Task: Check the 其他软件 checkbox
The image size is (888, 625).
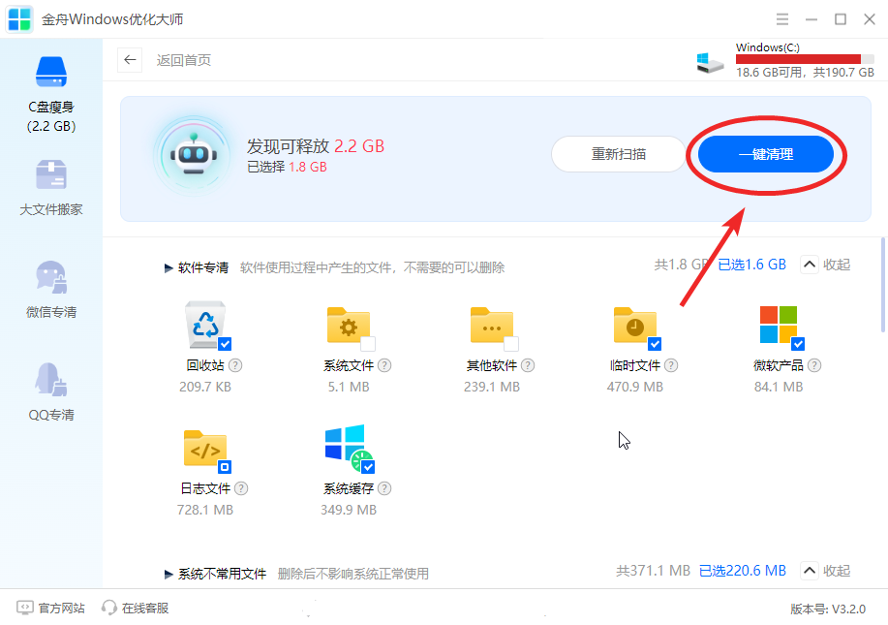Action: [511, 344]
